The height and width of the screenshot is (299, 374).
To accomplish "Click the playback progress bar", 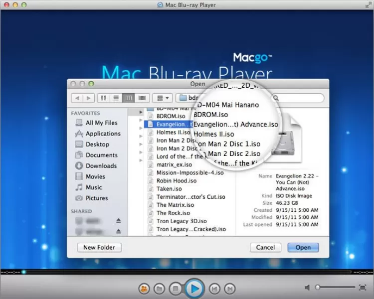I will (187, 272).
